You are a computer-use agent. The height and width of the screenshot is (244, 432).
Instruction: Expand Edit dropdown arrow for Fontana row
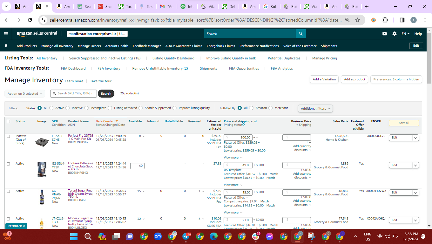pyautogui.click(x=416, y=165)
